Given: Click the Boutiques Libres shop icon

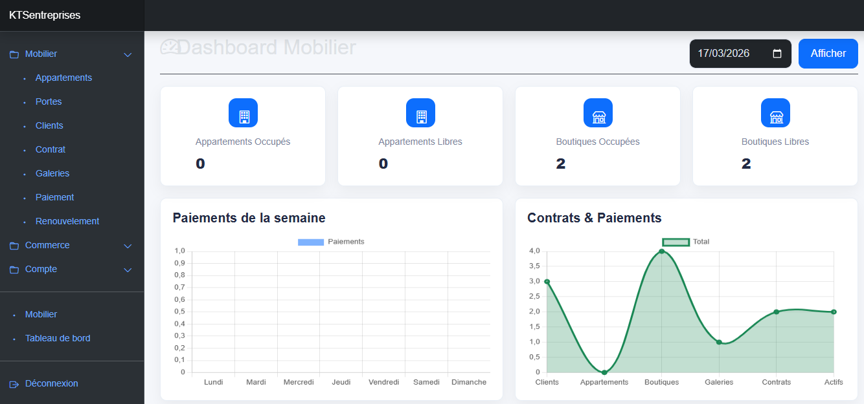Looking at the screenshot, I should (x=775, y=112).
